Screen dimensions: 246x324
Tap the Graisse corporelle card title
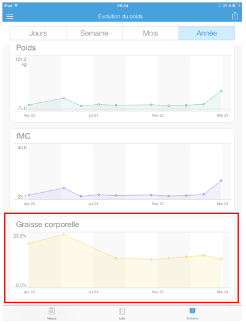[48, 225]
